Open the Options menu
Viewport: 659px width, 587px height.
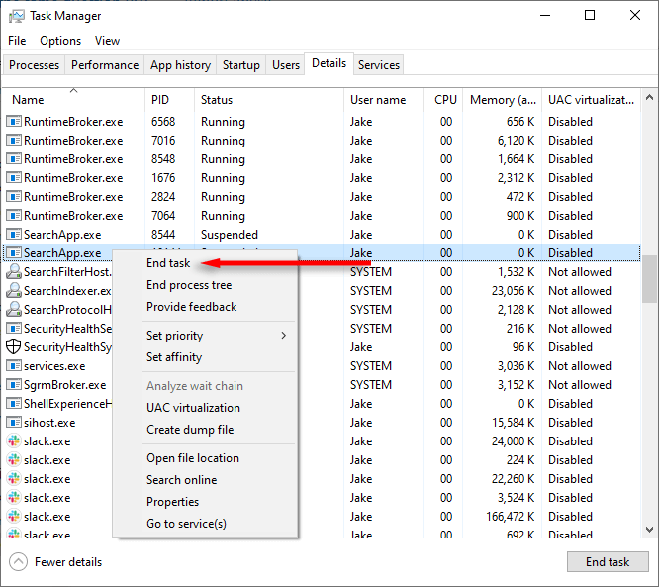click(60, 41)
